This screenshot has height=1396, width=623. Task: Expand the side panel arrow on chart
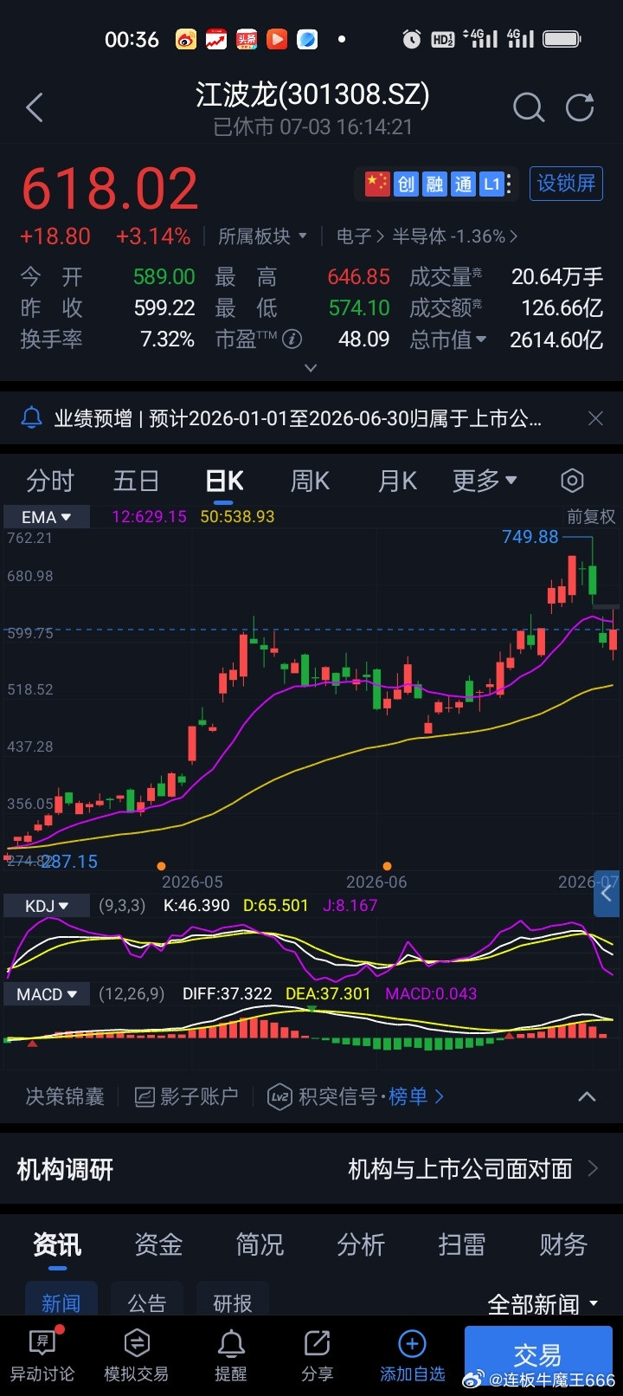pyautogui.click(x=607, y=894)
